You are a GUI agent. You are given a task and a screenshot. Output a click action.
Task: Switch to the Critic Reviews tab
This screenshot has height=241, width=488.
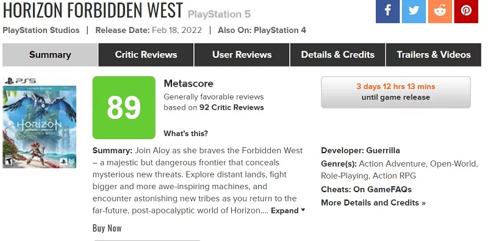click(146, 55)
